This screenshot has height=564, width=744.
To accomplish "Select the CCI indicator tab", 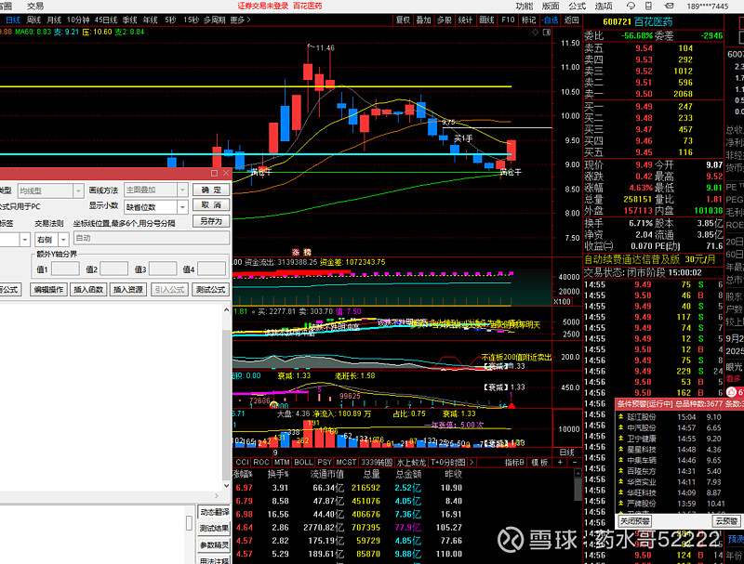I will (x=242, y=462).
